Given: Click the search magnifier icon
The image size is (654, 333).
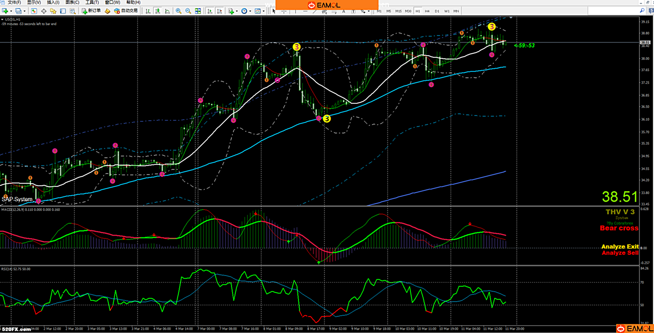Looking at the screenshot, I should [642, 11].
